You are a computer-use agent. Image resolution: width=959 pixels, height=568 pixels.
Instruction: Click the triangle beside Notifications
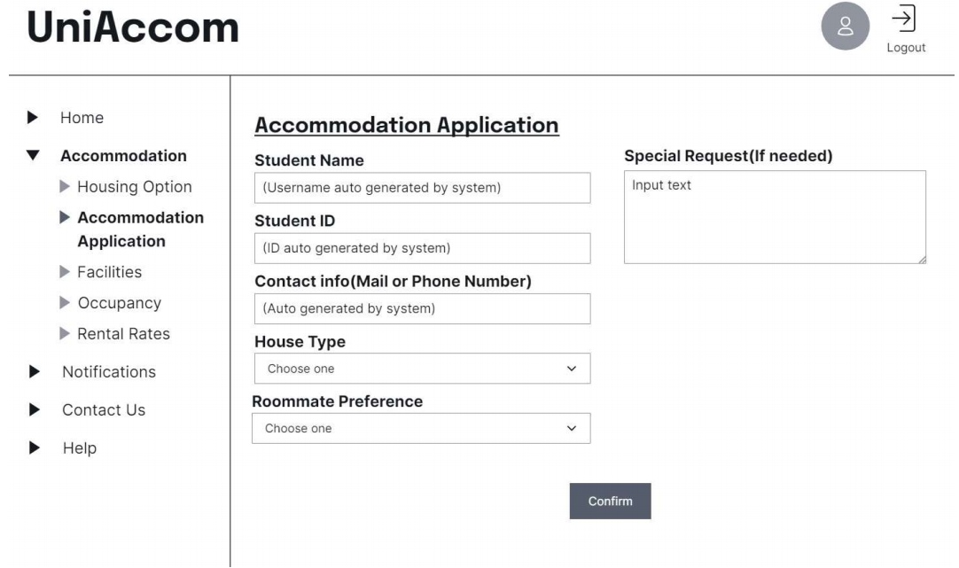click(33, 371)
